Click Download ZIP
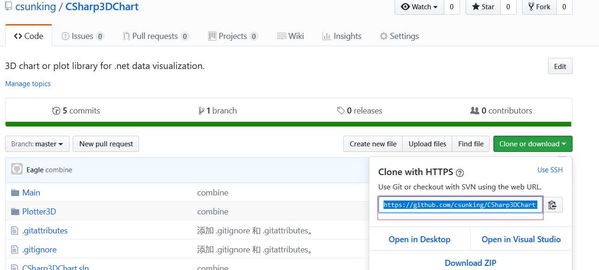This screenshot has height=270, width=599. click(x=471, y=263)
